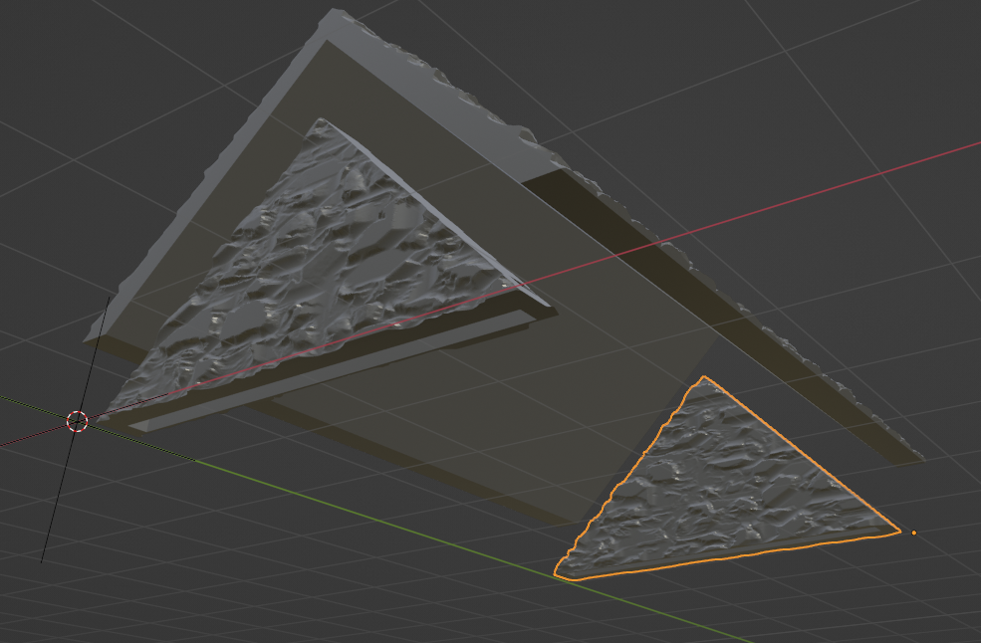Screen dimensions: 981x643
Task: Click the orange origin dot of selected object
Action: coord(914,533)
